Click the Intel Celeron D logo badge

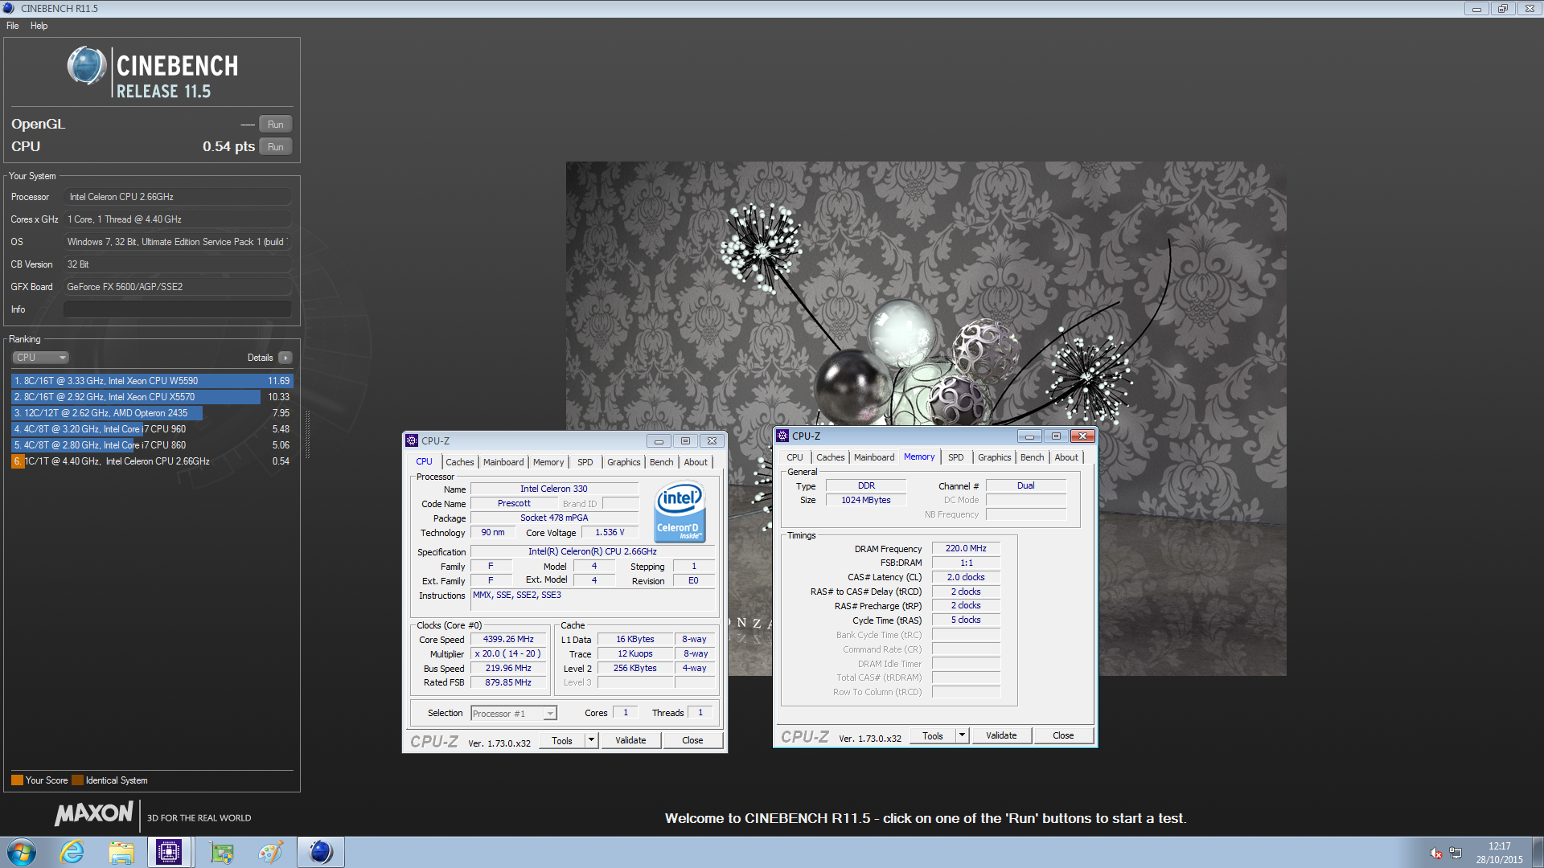pos(680,512)
